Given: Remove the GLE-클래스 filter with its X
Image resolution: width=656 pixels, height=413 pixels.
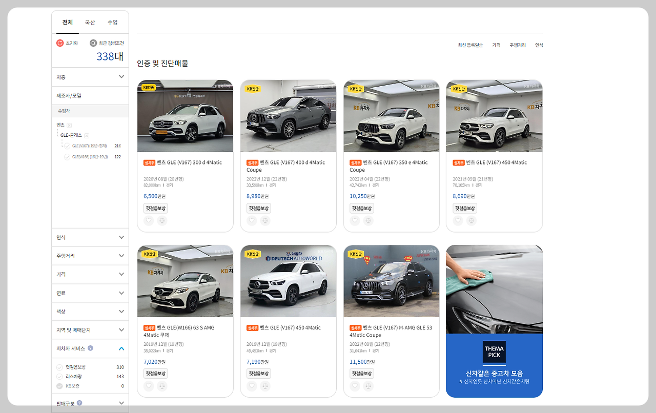Looking at the screenshot, I should (87, 135).
